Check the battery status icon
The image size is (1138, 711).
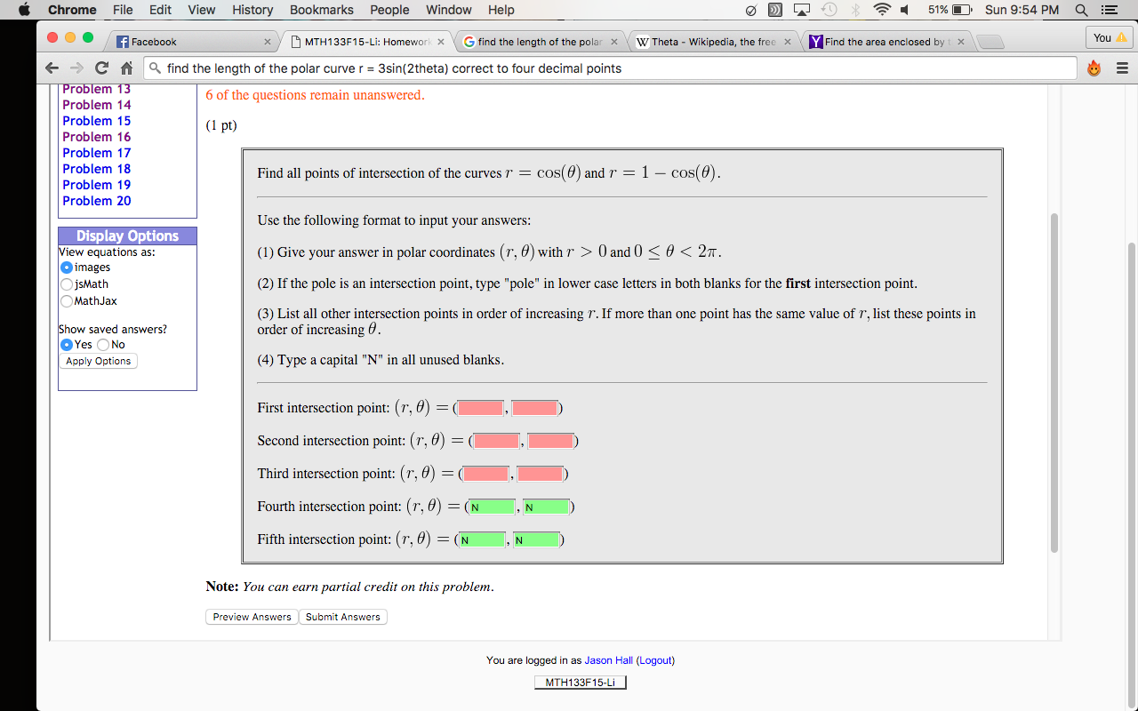click(958, 10)
